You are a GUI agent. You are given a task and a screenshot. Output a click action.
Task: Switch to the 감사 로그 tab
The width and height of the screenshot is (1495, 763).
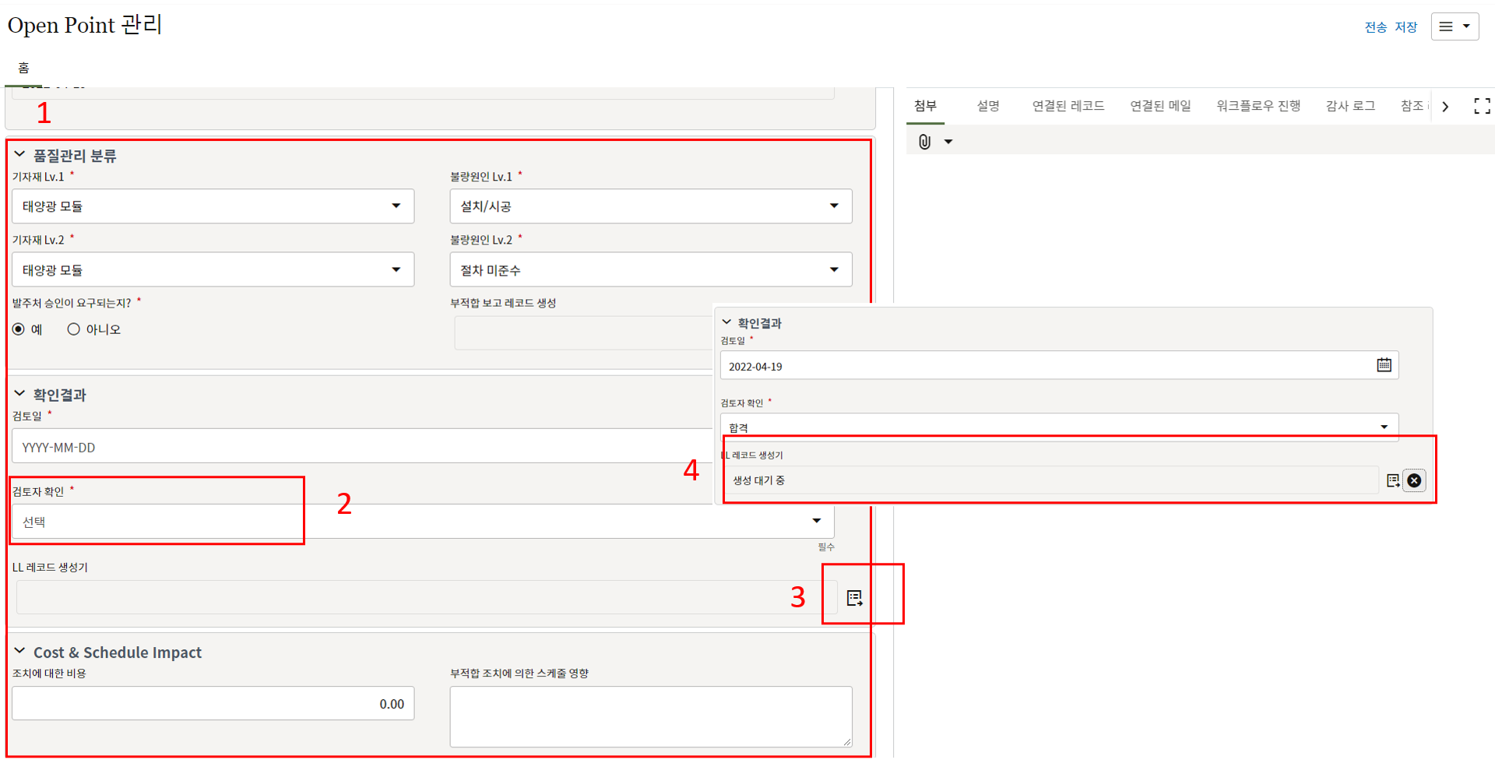(x=1350, y=106)
